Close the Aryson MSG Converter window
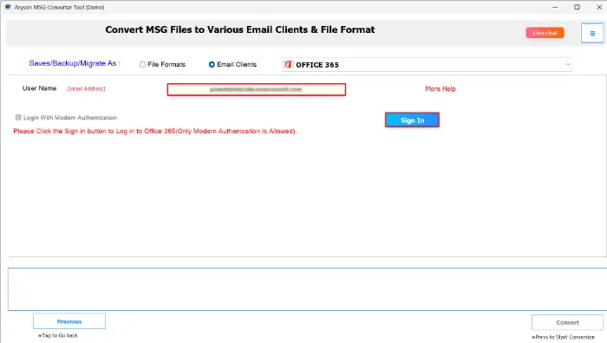This screenshot has height=343, width=607. click(598, 7)
